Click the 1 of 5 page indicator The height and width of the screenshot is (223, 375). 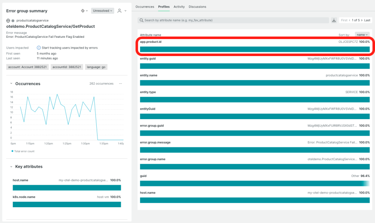(x=356, y=20)
